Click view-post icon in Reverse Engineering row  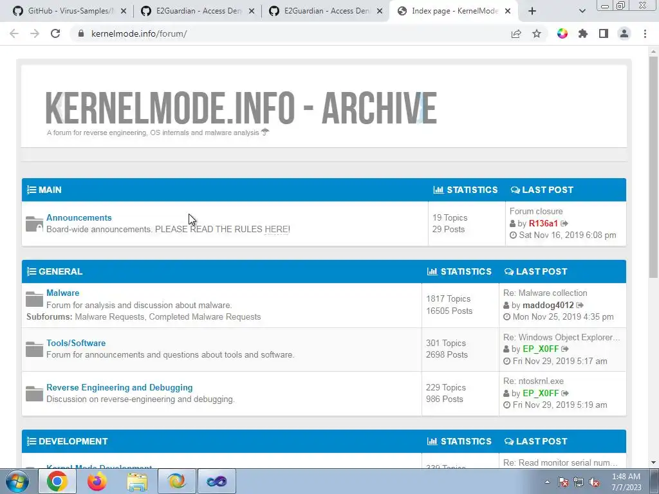[565, 393]
